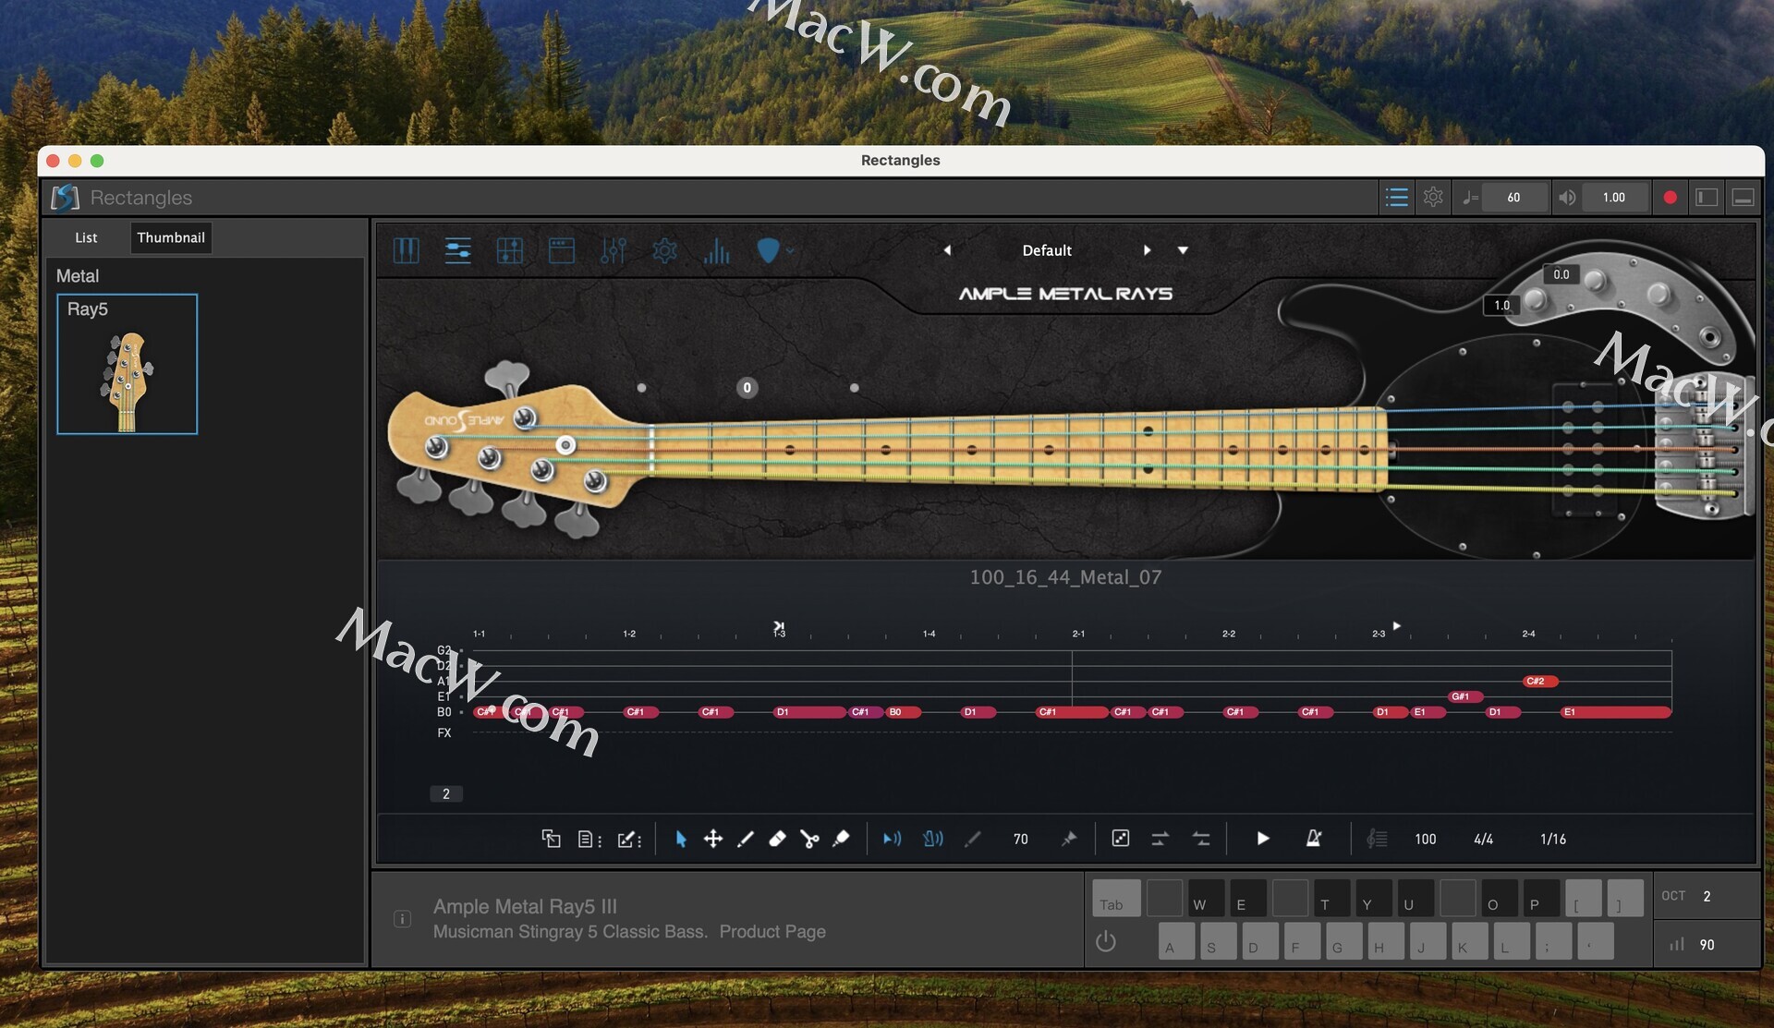This screenshot has height=1028, width=1774.
Task: Play the riff with play button
Action: click(1262, 839)
